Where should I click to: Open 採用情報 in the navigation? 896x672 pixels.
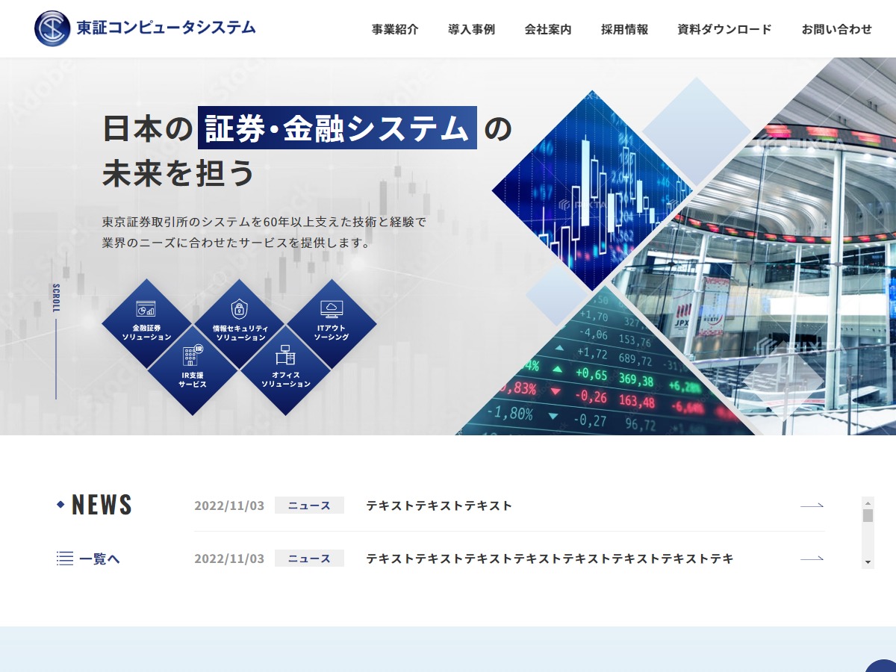click(x=624, y=29)
